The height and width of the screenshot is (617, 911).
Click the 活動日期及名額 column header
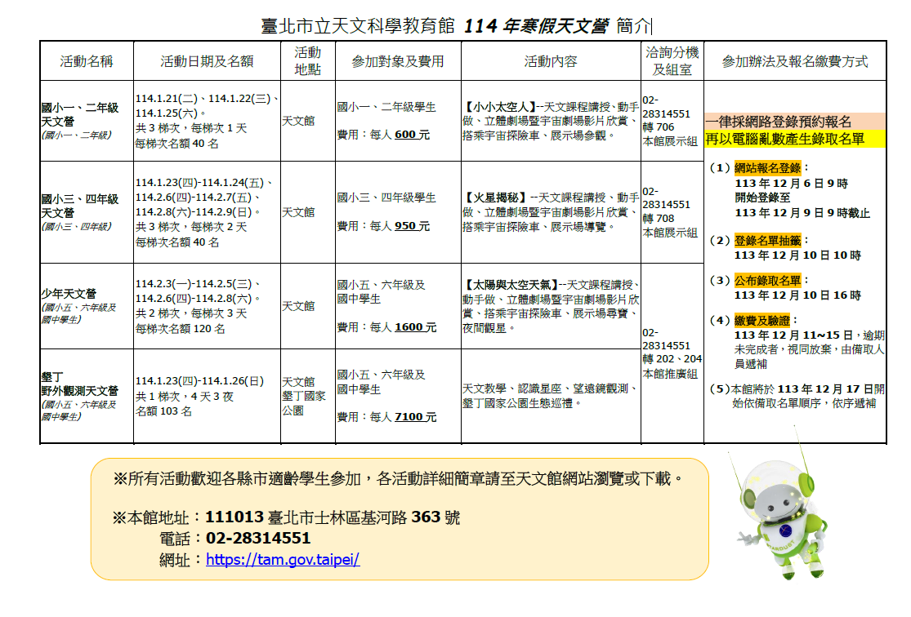click(x=207, y=61)
